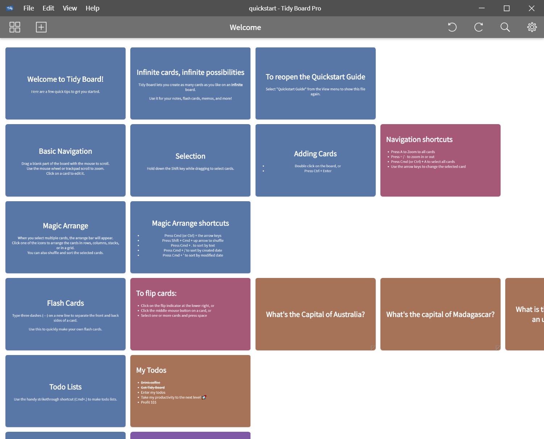Click 'Use this to quickly make your own flash cards.'
This screenshot has height=439, width=544.
coord(66,329)
